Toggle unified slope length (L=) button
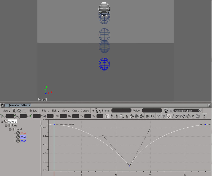The height and width of the screenshot is (176, 212). [x=153, y=116]
